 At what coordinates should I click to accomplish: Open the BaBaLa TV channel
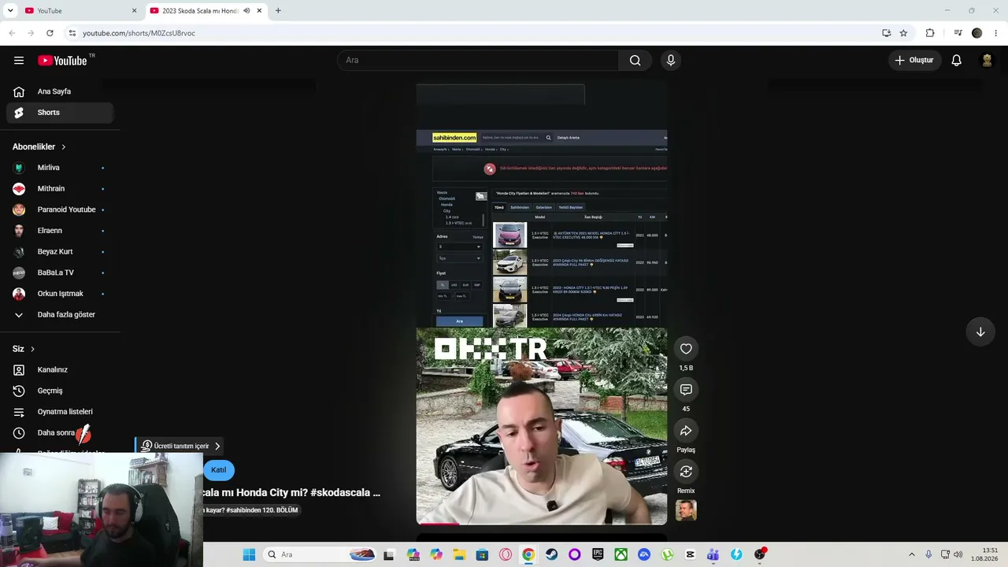click(60, 272)
